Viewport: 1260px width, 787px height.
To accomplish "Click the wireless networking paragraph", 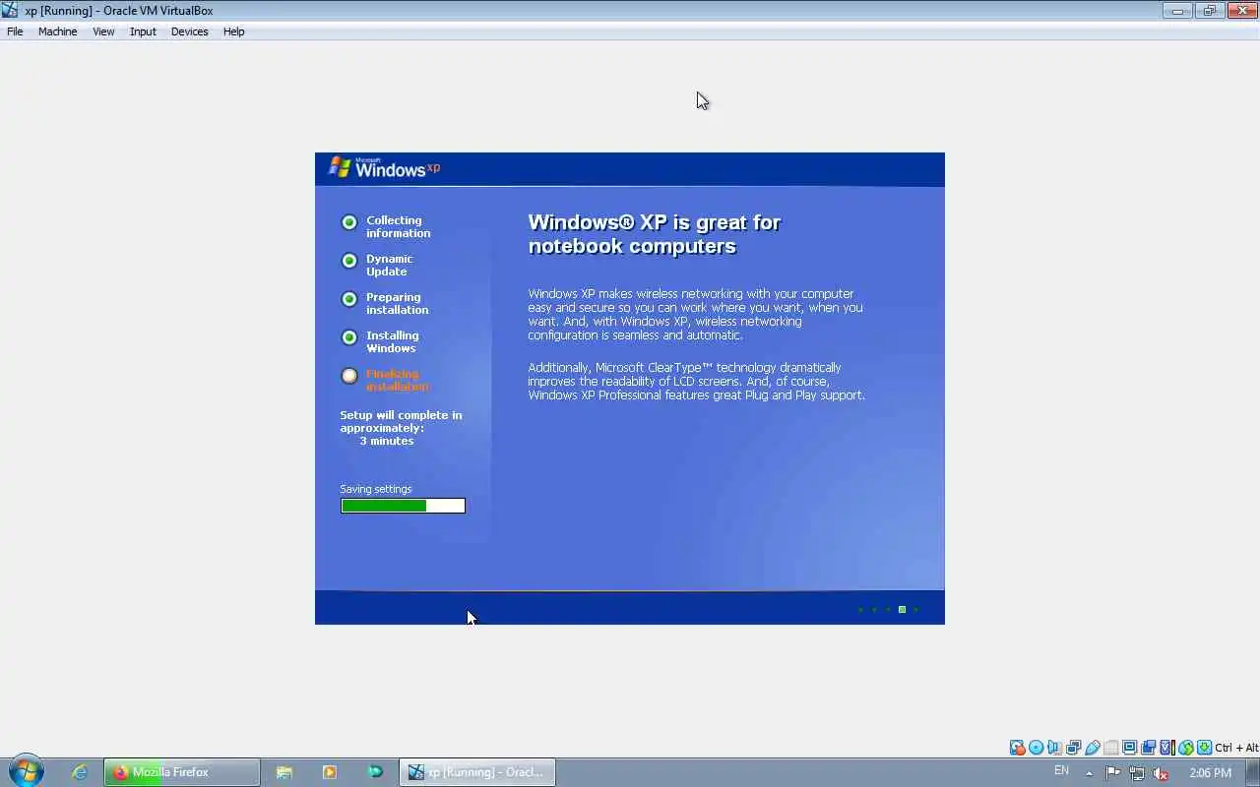I will point(695,314).
